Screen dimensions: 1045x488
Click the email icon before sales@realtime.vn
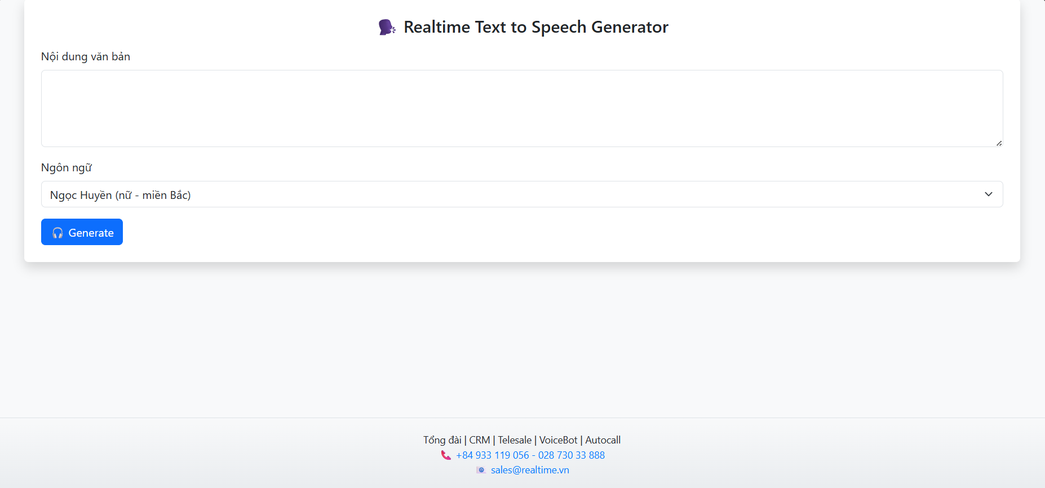pyautogui.click(x=481, y=470)
